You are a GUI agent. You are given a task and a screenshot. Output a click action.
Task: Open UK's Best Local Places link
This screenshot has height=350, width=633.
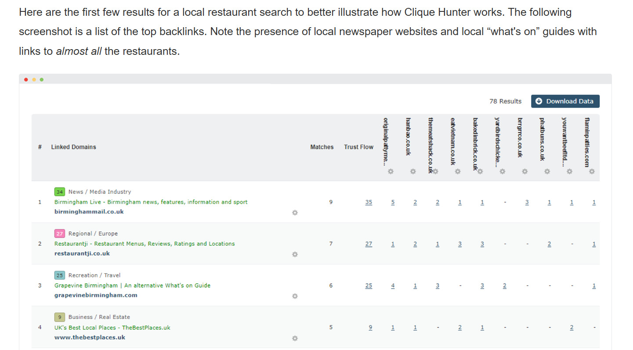point(112,328)
